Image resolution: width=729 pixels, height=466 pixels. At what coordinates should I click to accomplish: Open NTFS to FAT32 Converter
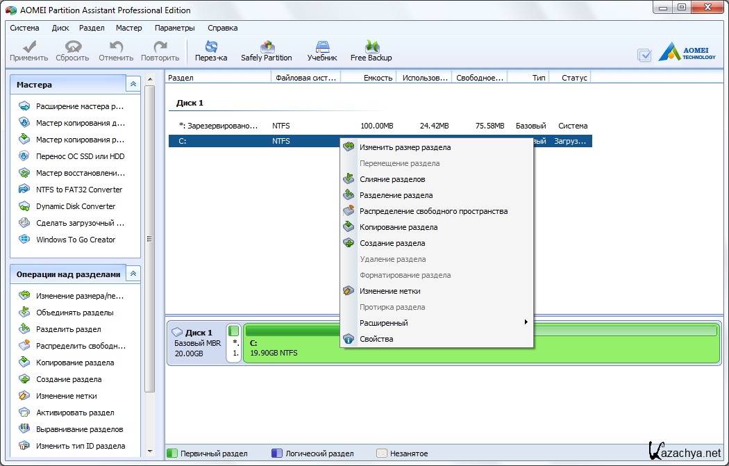78,190
